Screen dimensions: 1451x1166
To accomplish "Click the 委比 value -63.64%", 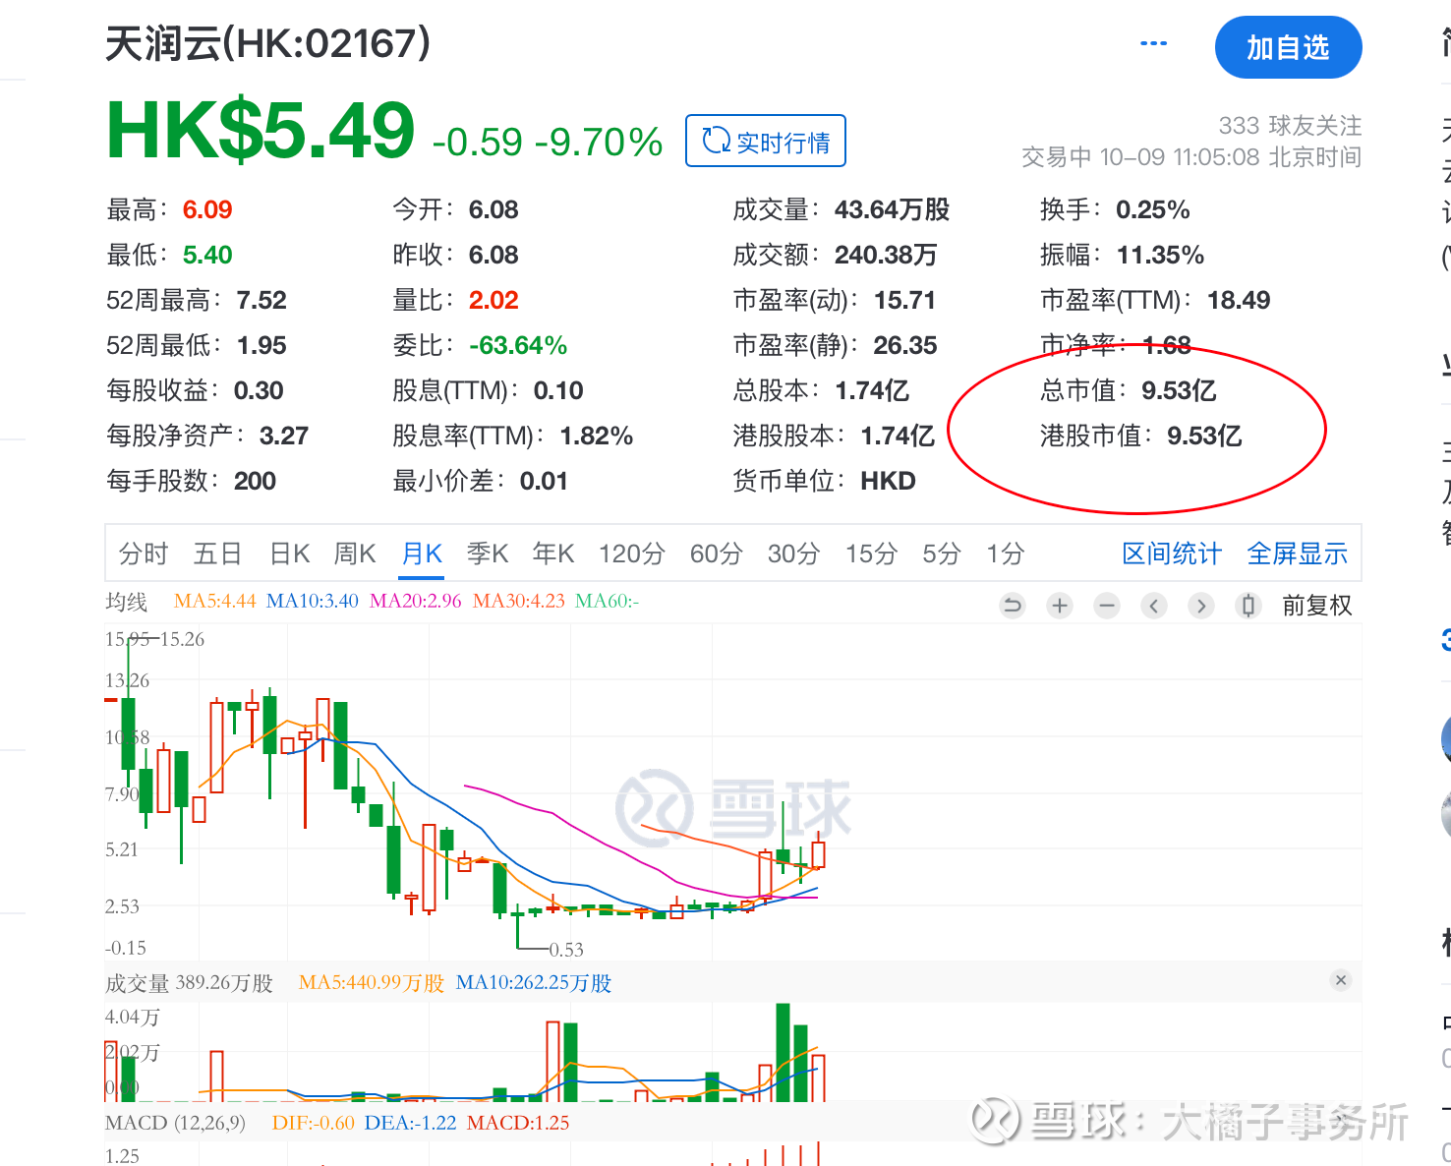I will click(x=518, y=345).
